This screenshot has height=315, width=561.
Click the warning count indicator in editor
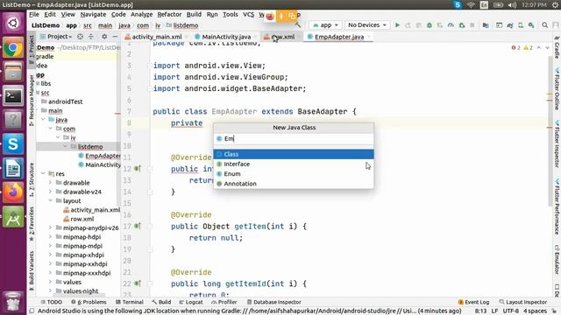528,47
